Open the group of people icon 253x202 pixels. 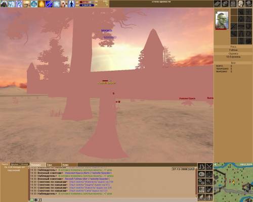pos(209,197)
